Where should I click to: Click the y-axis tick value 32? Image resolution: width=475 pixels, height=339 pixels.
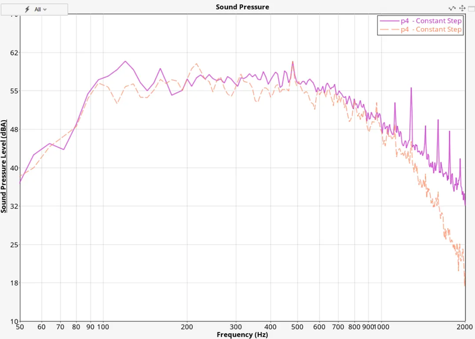(14, 206)
